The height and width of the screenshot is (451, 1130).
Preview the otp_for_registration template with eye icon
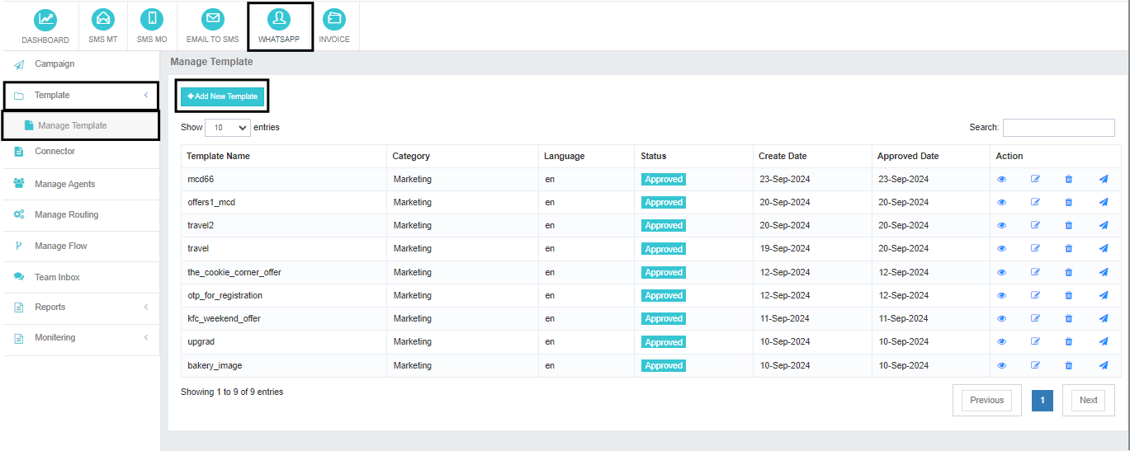pos(1002,295)
